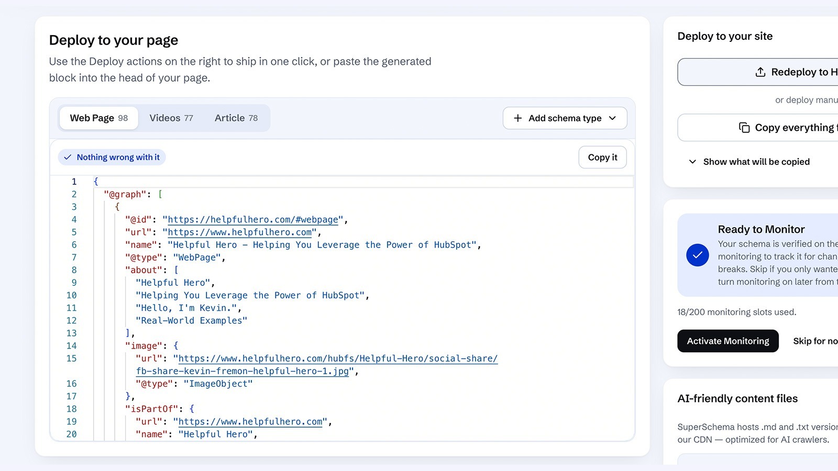
Task: Click Skip for now link
Action: 815,341
